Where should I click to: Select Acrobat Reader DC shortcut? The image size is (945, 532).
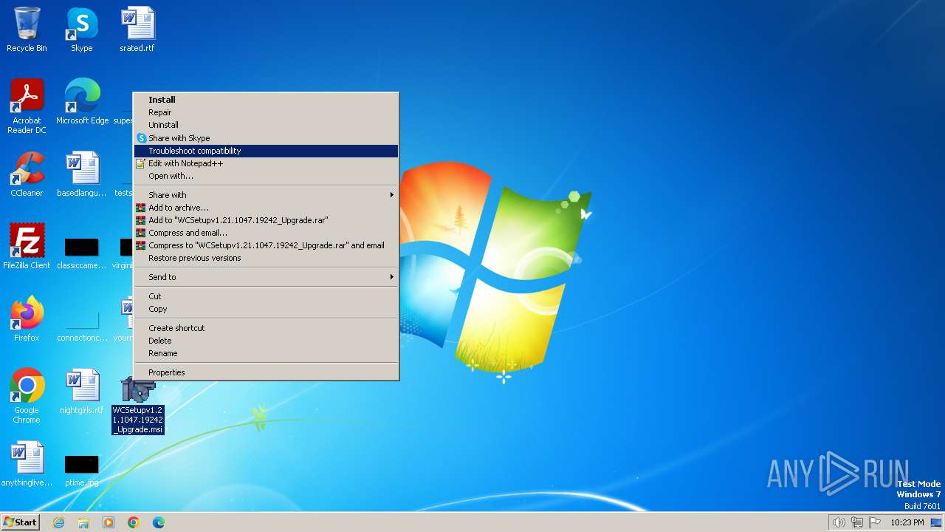coord(27,106)
